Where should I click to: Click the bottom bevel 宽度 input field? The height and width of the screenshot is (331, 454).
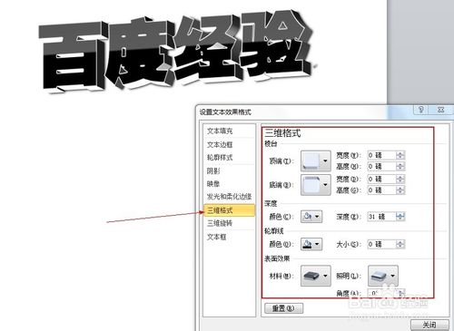point(382,180)
